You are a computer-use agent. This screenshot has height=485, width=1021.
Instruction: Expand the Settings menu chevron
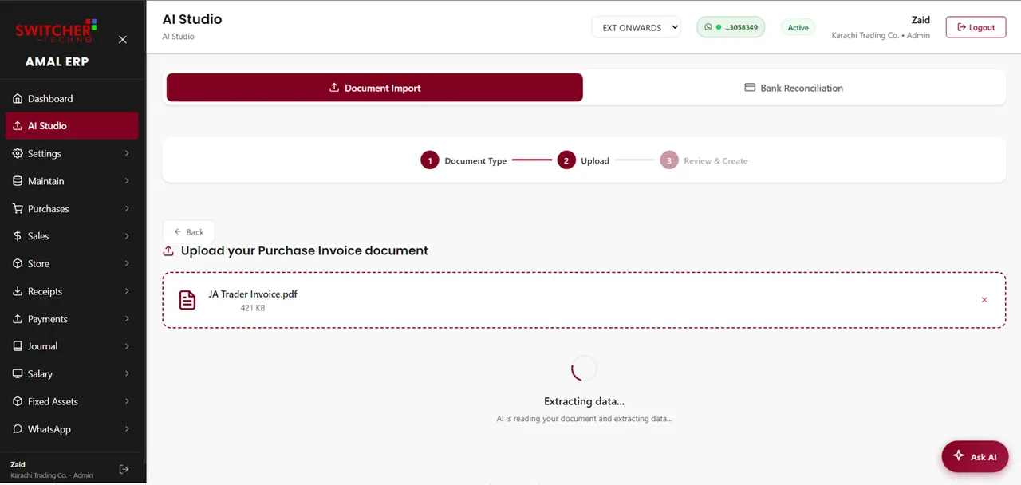[x=127, y=154]
